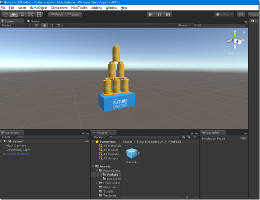Expand the StackedBottles object
This screenshot has height=200, width=260.
[x=5, y=154]
